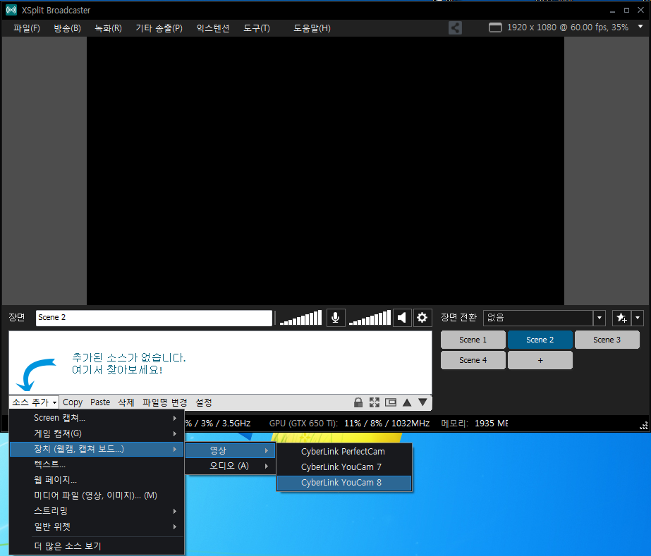Click the add favorite transition star icon
Image resolution: width=651 pixels, height=556 pixels.
[x=621, y=318]
